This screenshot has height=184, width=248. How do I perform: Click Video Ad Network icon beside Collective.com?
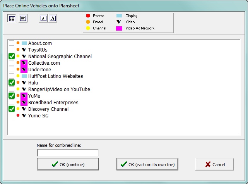(24, 63)
